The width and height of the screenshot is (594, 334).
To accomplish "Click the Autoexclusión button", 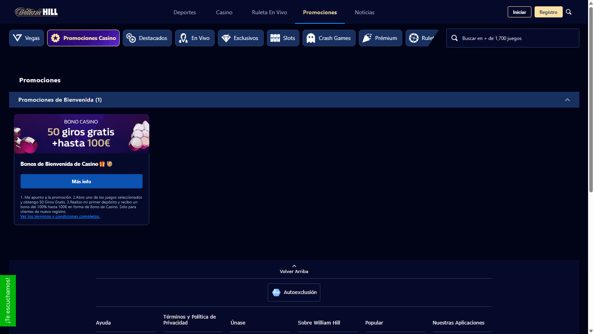I will tap(294, 292).
